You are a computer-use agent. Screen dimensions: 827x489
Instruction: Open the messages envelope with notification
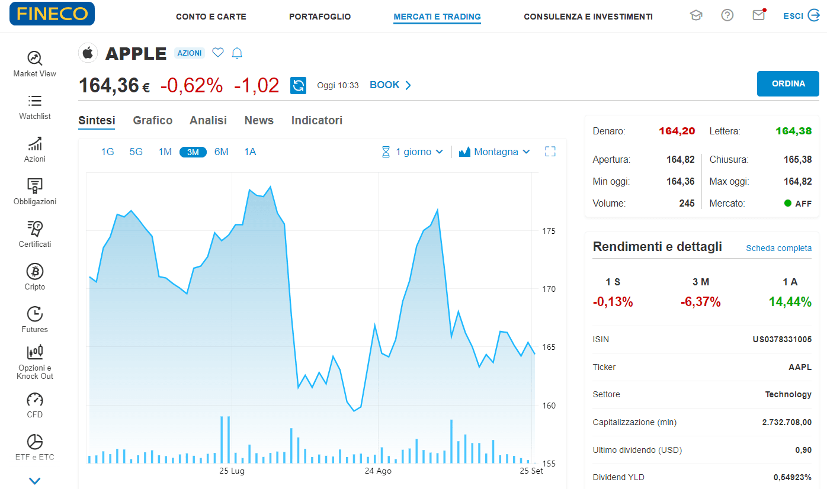[758, 15]
